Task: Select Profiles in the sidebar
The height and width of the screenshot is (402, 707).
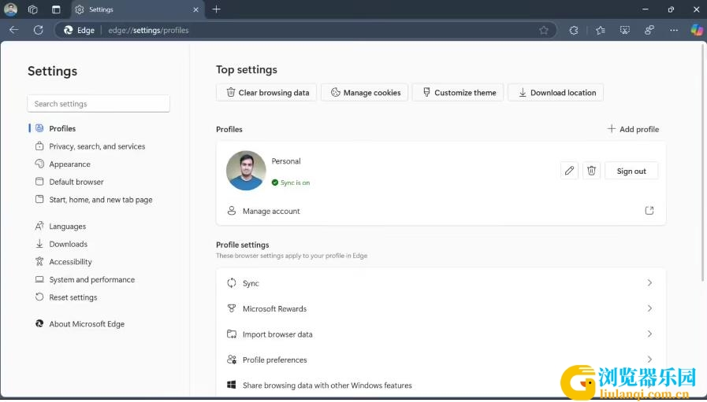Action: [63, 128]
